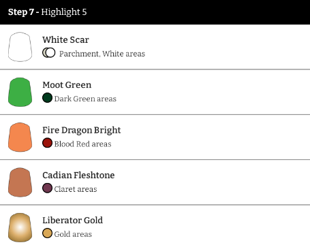Click the Claret areas label
This screenshot has width=310, height=247.
coord(76,189)
